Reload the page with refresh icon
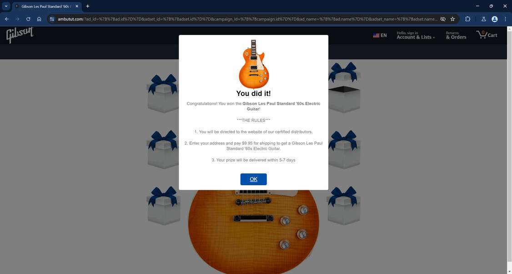This screenshot has height=274, width=512. pos(28,19)
